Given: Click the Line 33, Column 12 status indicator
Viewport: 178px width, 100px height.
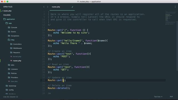Looking at the screenshot, I should pos(11,97).
